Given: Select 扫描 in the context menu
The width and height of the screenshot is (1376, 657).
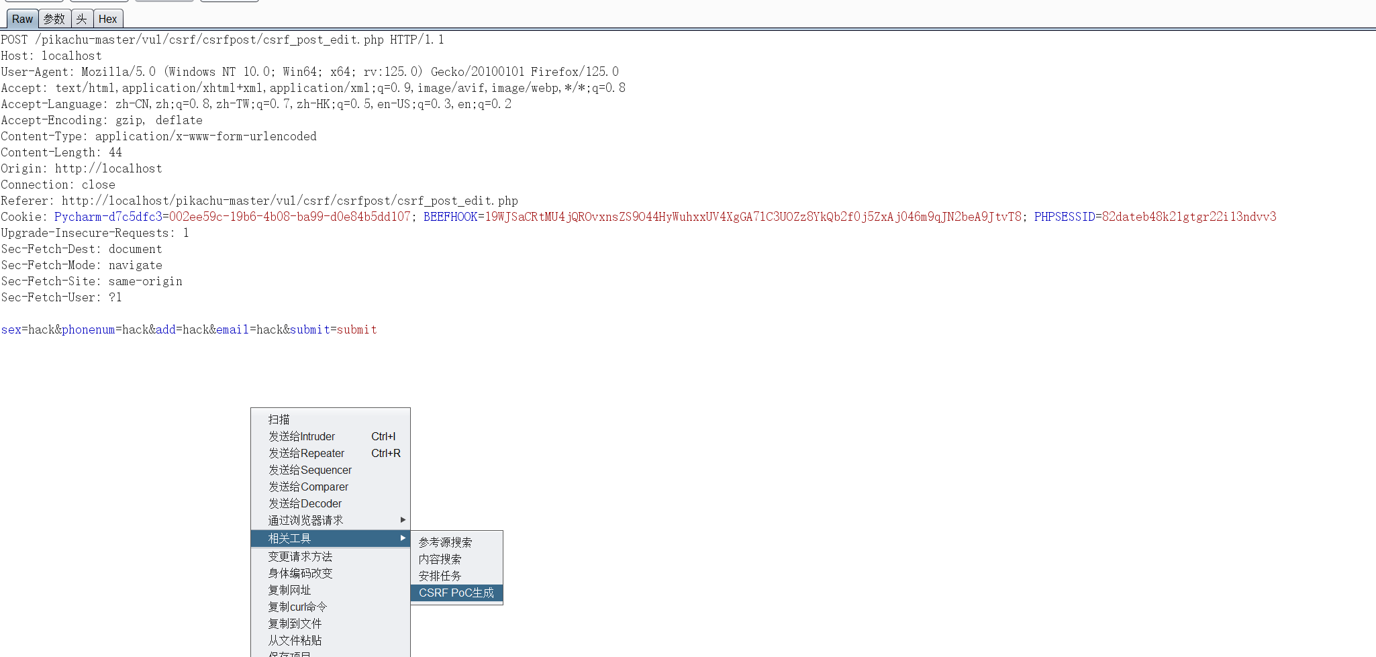Looking at the screenshot, I should (x=330, y=419).
